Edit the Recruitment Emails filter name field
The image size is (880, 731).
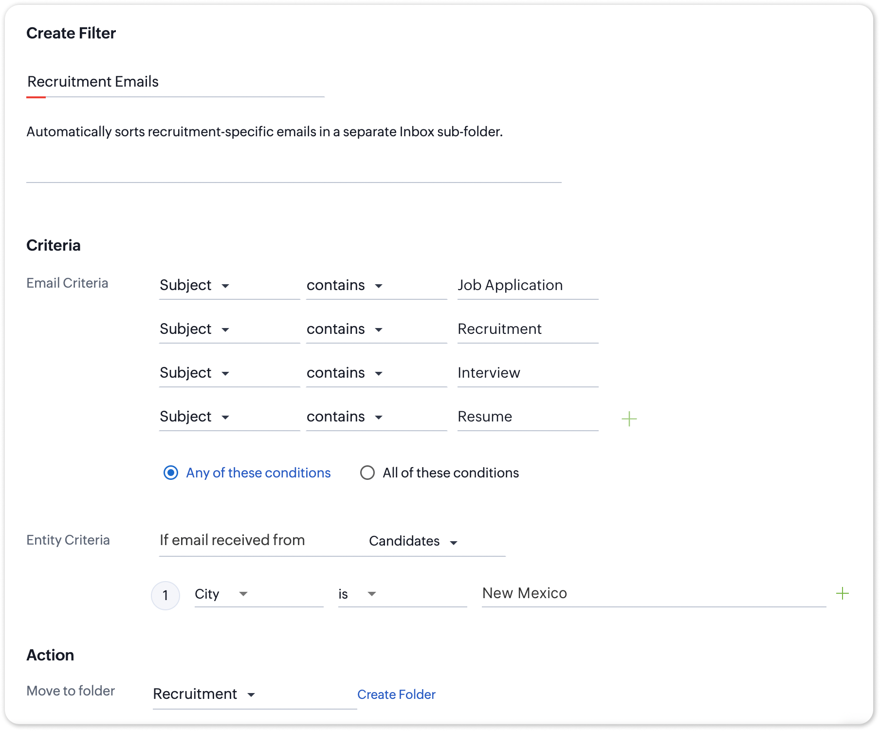click(x=175, y=82)
